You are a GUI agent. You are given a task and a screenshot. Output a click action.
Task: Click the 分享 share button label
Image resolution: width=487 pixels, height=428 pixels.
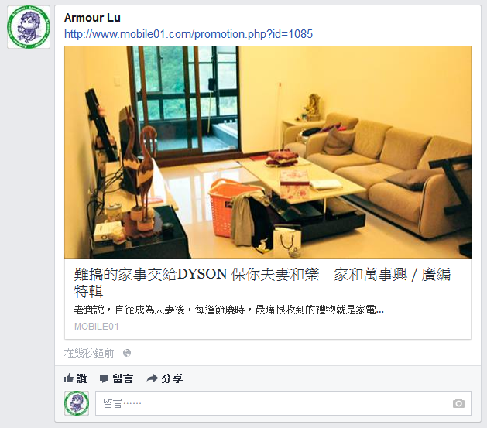pyautogui.click(x=172, y=378)
